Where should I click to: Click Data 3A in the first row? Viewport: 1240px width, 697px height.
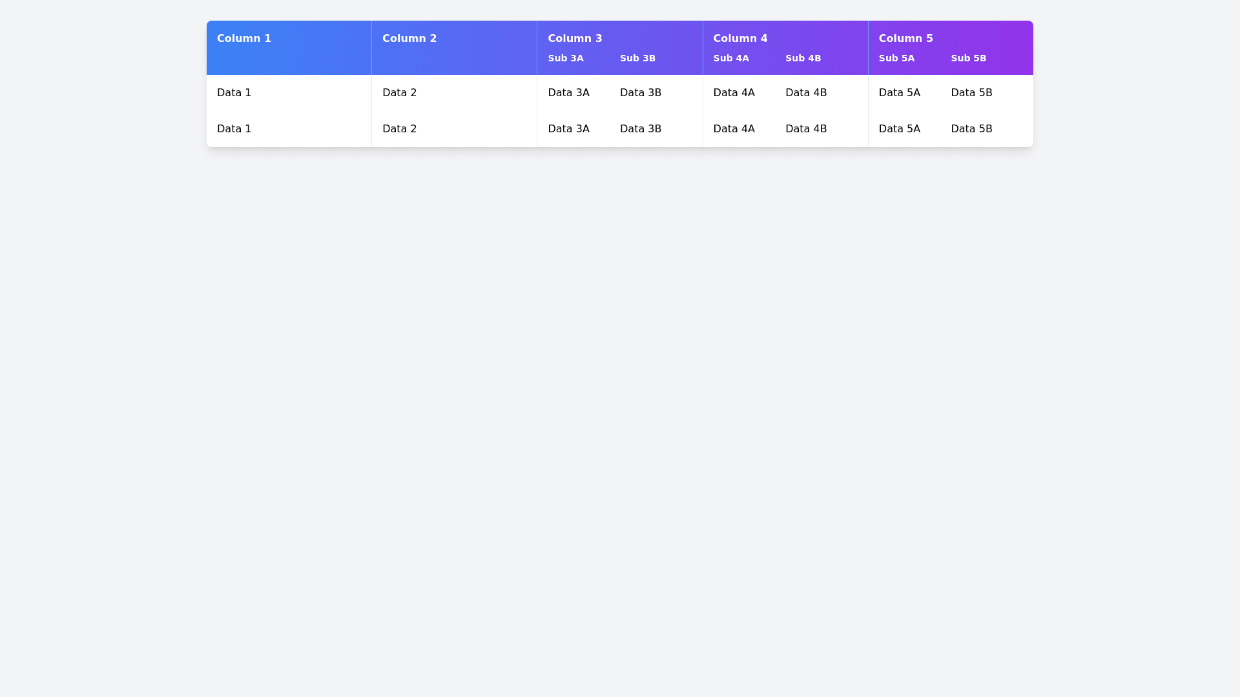point(568,93)
